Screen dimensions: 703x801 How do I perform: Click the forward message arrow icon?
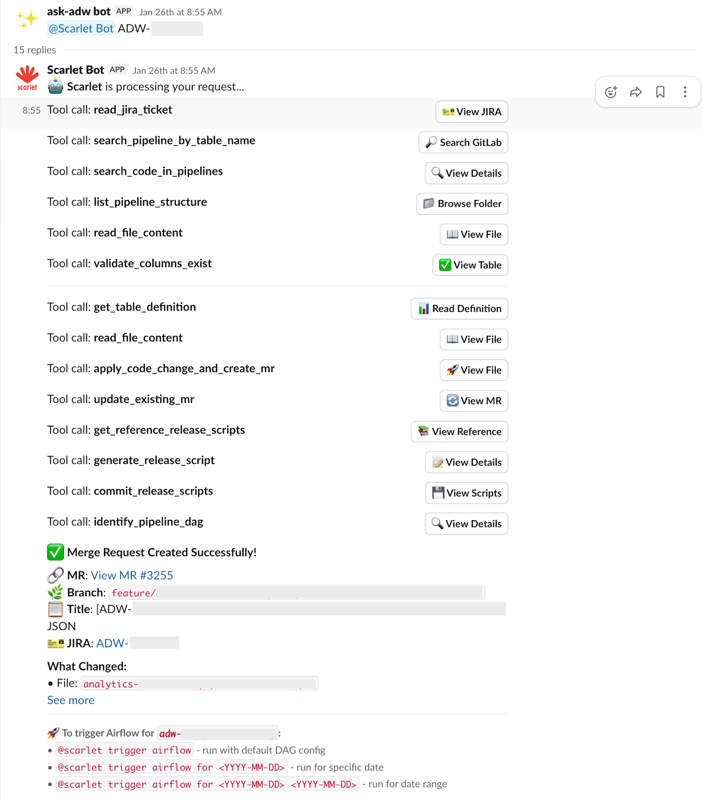(x=636, y=92)
